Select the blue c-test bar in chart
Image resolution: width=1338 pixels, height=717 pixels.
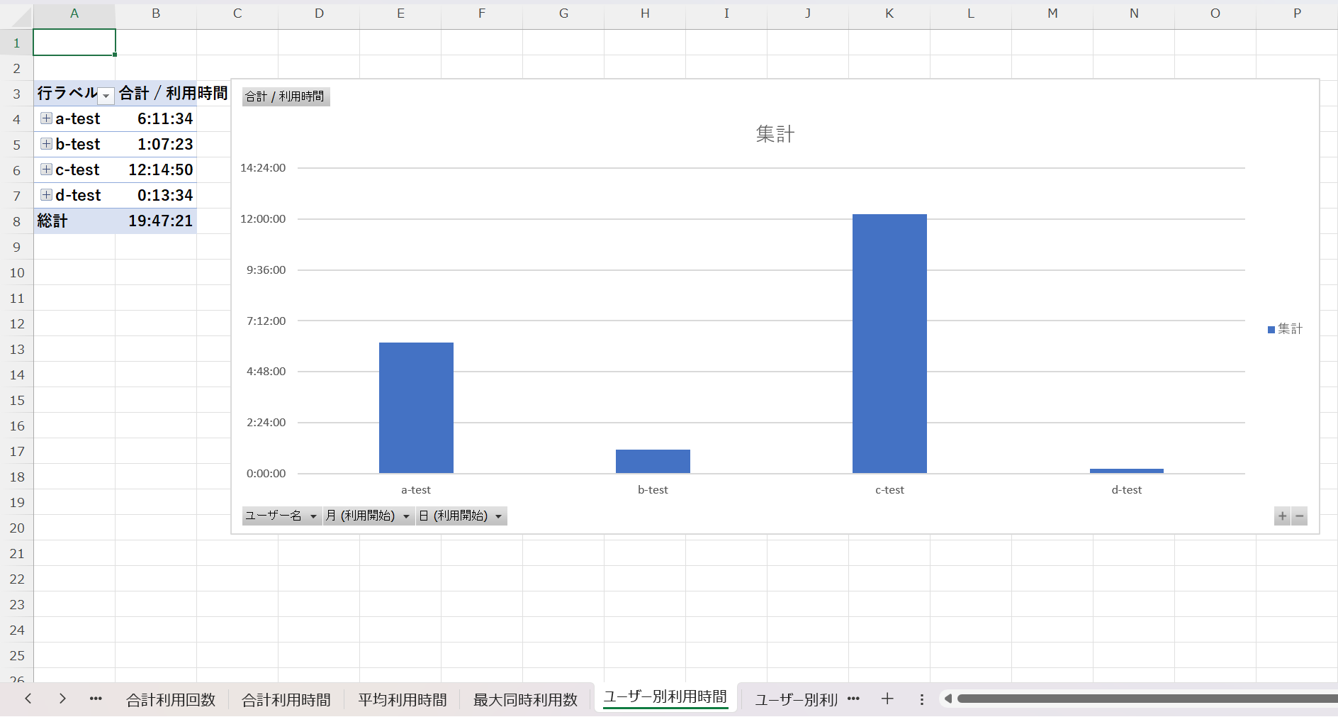tap(889, 344)
